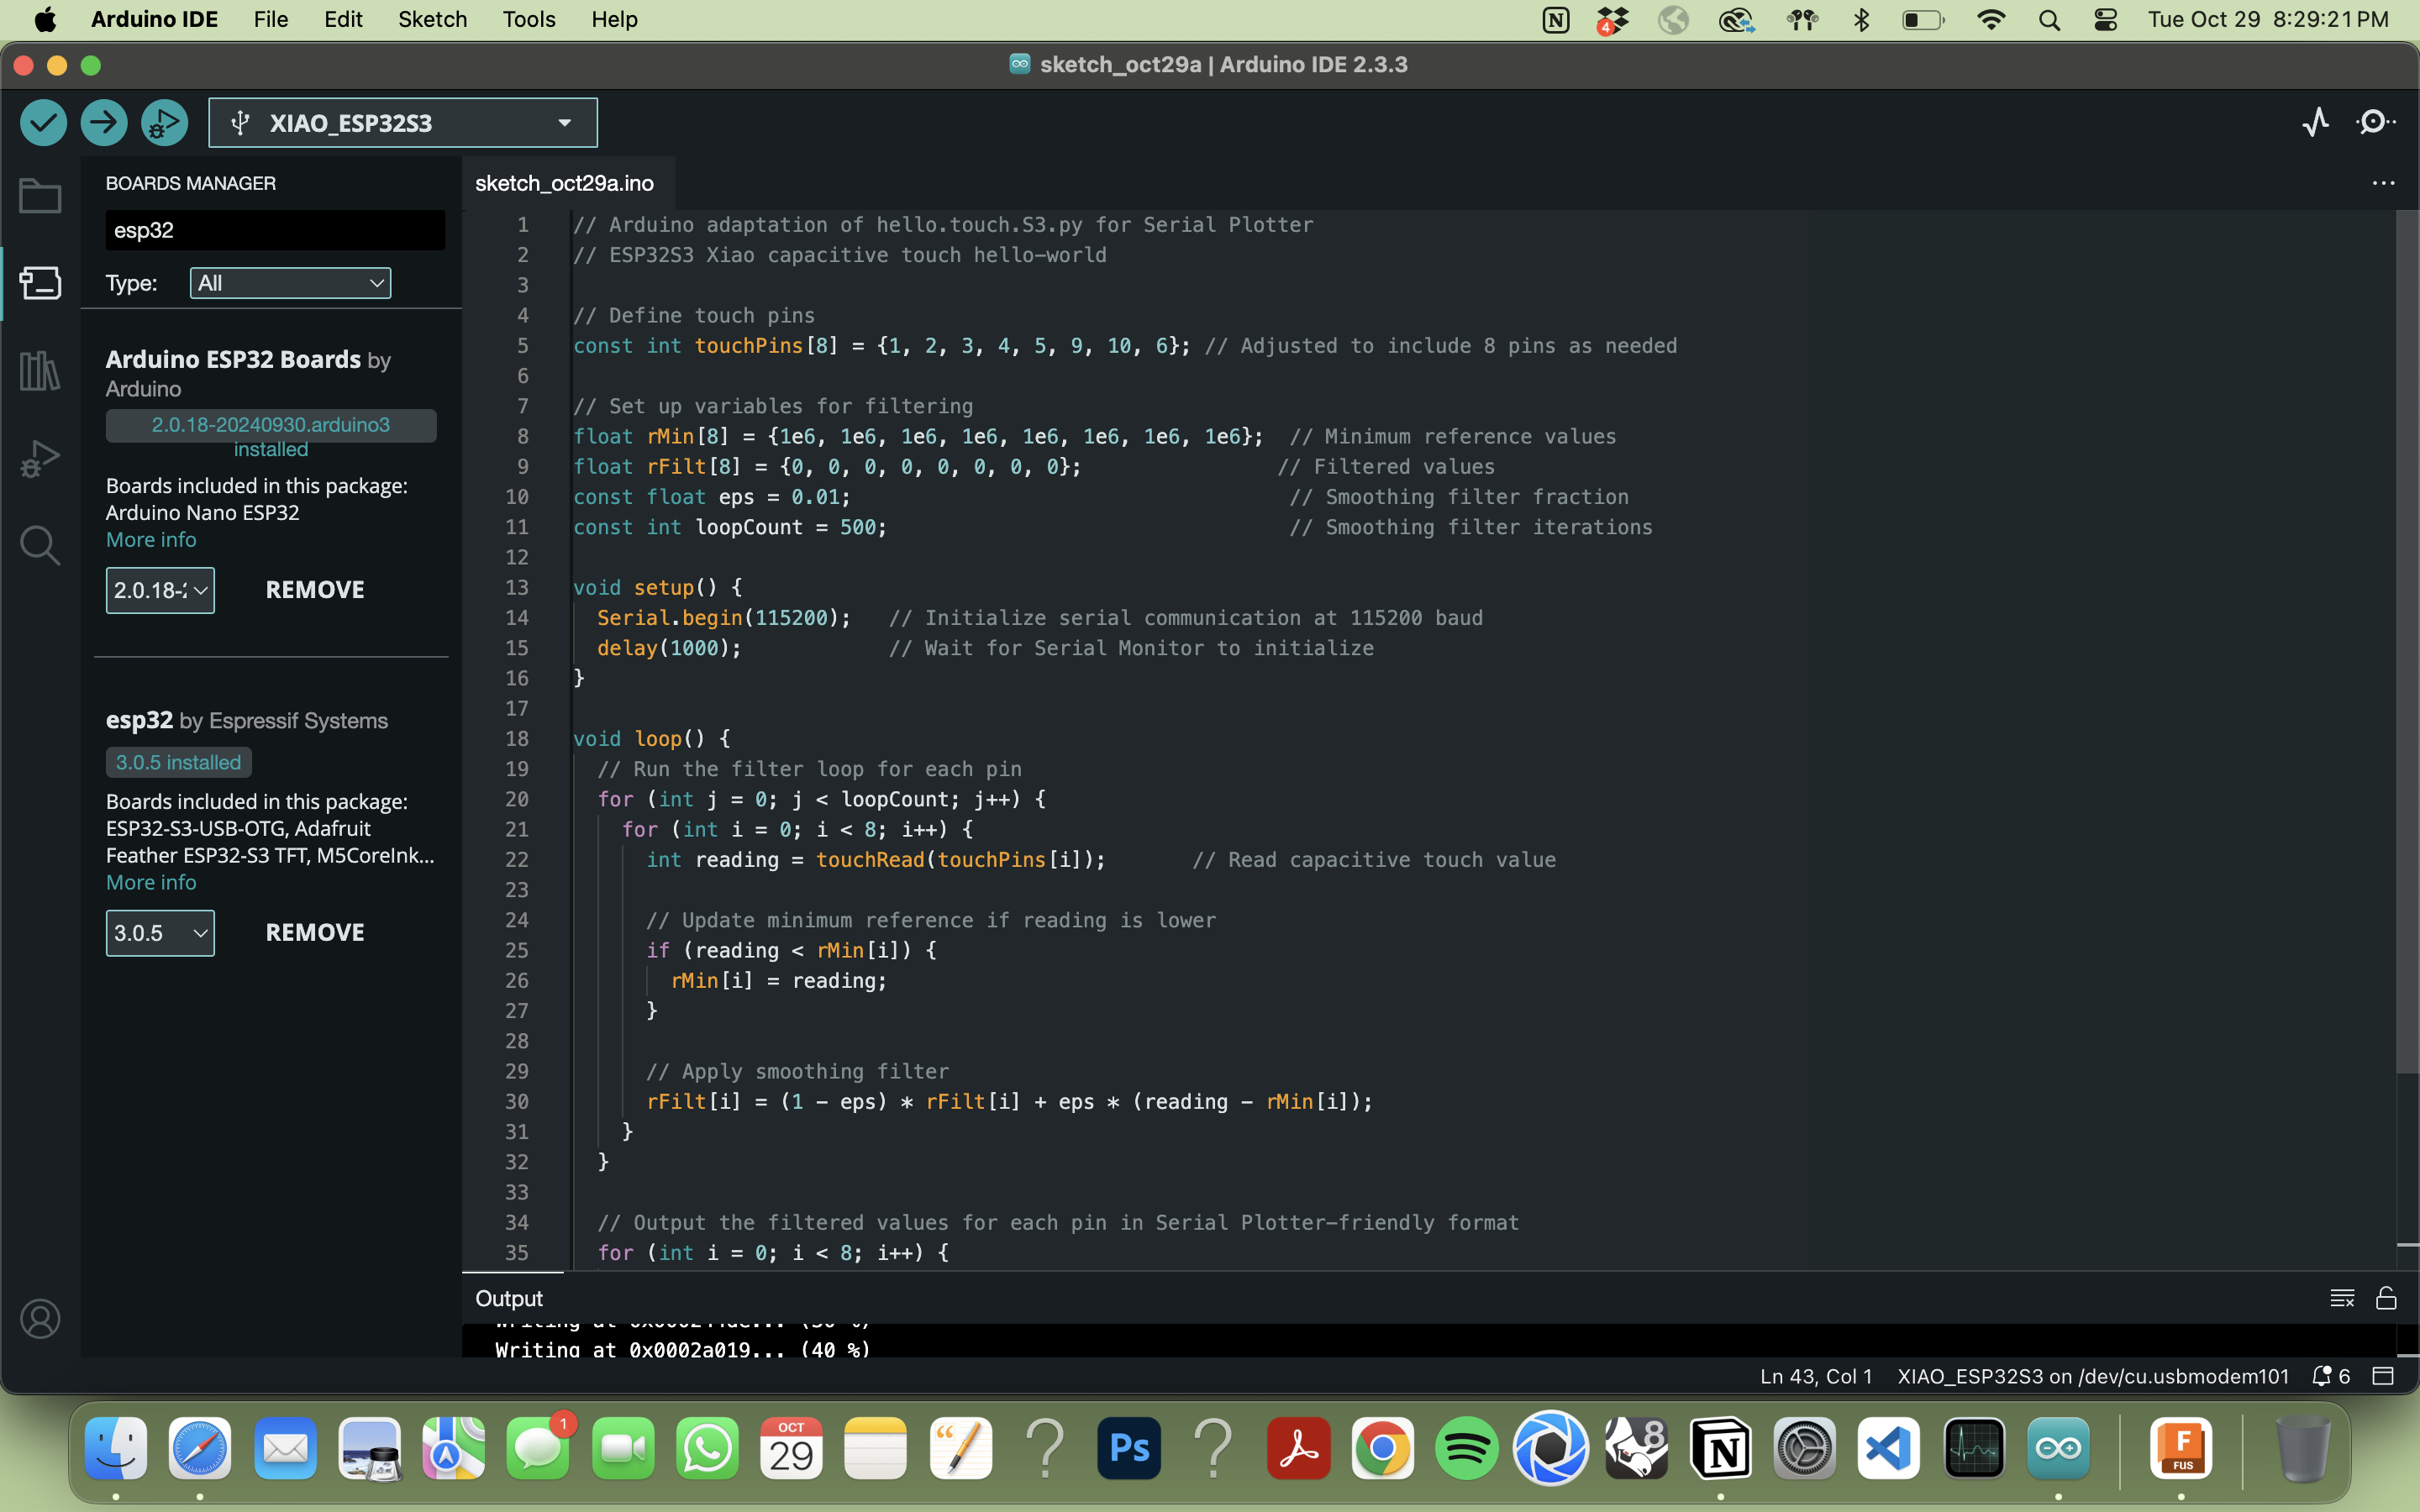Open macOS Control Center in menu bar

click(x=2105, y=20)
